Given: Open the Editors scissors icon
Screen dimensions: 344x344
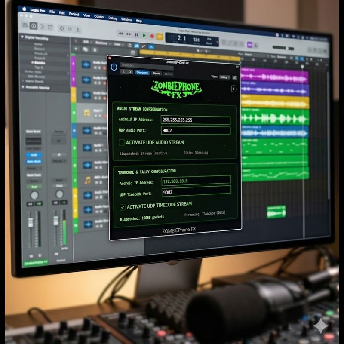Looking at the screenshot, I should [x=78, y=30].
